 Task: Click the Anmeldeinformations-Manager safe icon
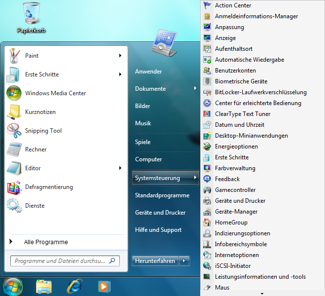coord(207,16)
